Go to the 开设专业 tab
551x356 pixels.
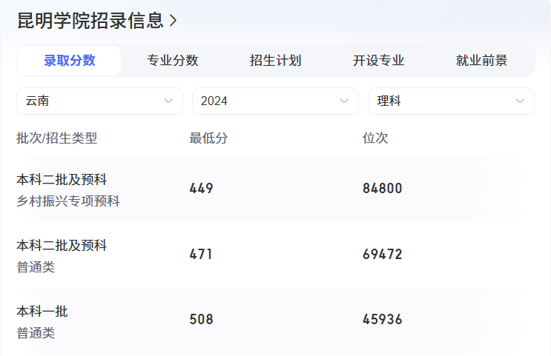pos(378,61)
